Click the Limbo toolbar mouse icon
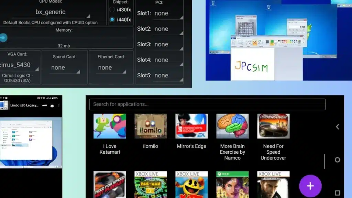 (52, 106)
